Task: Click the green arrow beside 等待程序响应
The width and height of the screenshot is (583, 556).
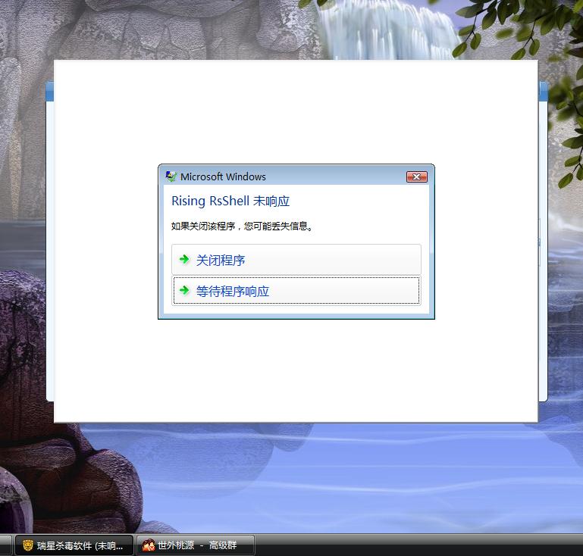Action: click(x=184, y=289)
